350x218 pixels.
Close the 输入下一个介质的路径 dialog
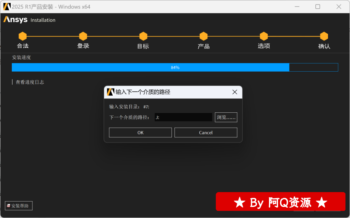pos(235,92)
